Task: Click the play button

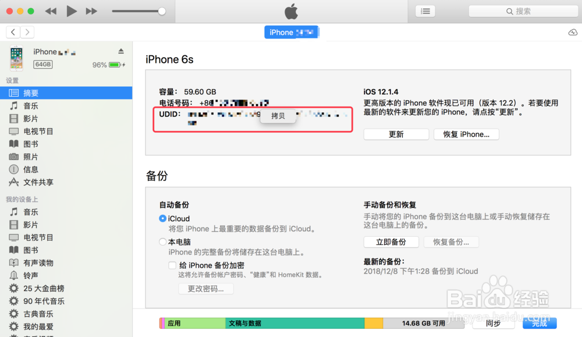Action: point(71,11)
